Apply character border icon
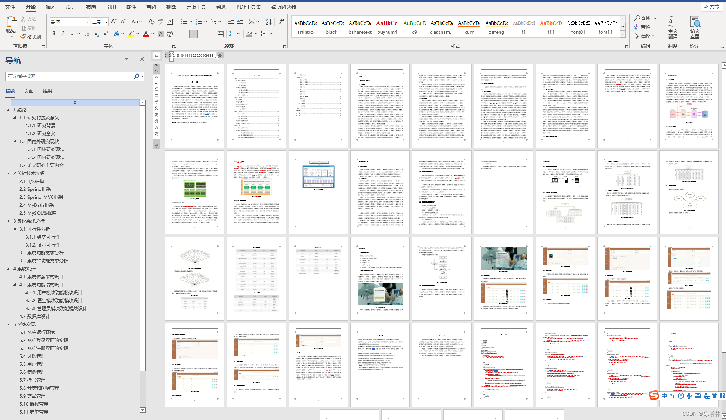Viewport: 726px width, 420px height. point(170,22)
